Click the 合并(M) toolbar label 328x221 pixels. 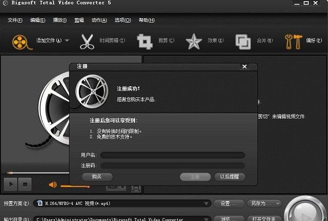pyautogui.click(x=265, y=40)
